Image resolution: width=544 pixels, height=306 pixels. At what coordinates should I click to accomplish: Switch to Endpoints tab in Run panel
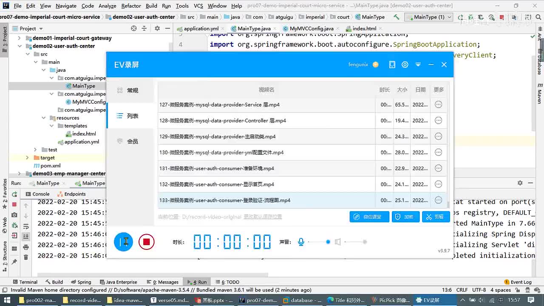[71, 194]
